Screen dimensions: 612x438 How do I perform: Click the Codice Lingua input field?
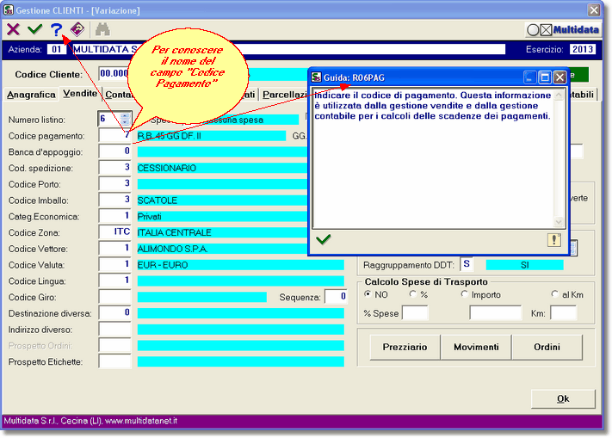pyautogui.click(x=114, y=281)
